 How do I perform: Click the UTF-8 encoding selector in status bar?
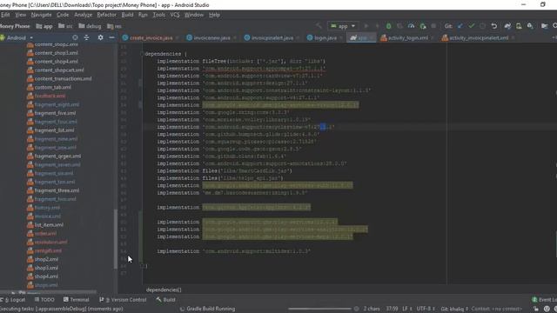pyautogui.click(x=426, y=309)
